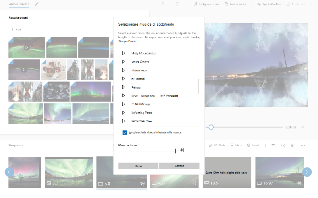
Task: Open the Speed tool in storyboard toolbar
Action: pyautogui.click(x=253, y=145)
